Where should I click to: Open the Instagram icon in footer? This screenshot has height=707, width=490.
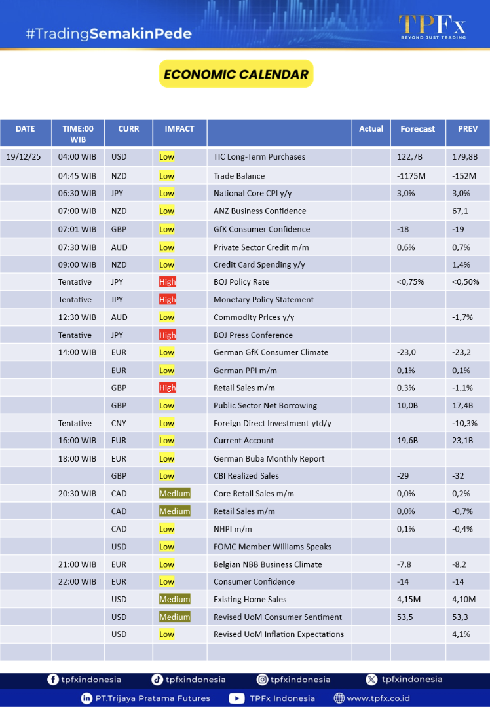point(262,680)
